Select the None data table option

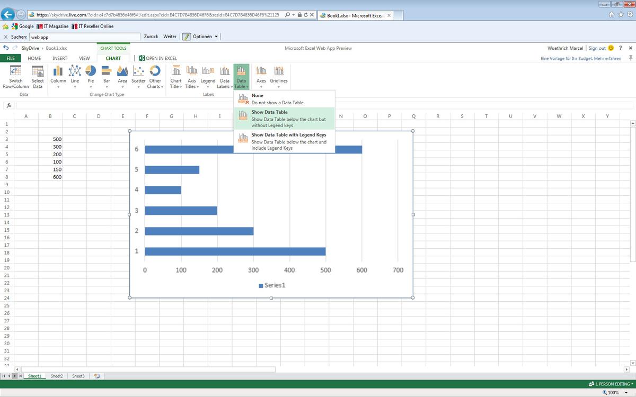[x=284, y=99]
